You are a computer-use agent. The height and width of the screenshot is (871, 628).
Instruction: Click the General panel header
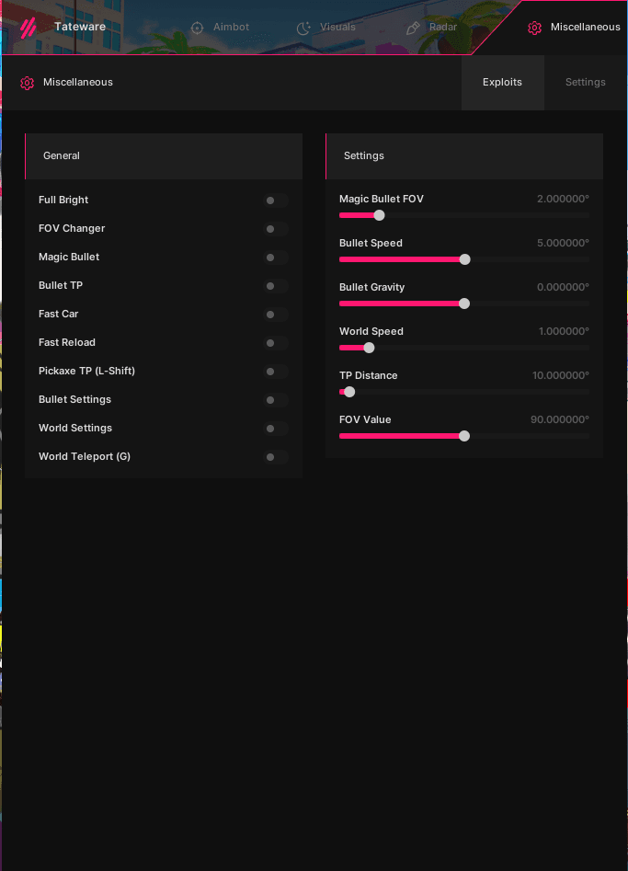[x=163, y=156]
